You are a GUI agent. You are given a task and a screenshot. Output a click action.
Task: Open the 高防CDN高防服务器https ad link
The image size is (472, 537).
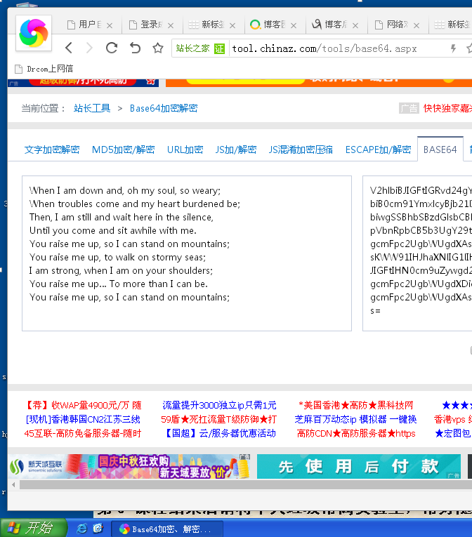(x=356, y=433)
